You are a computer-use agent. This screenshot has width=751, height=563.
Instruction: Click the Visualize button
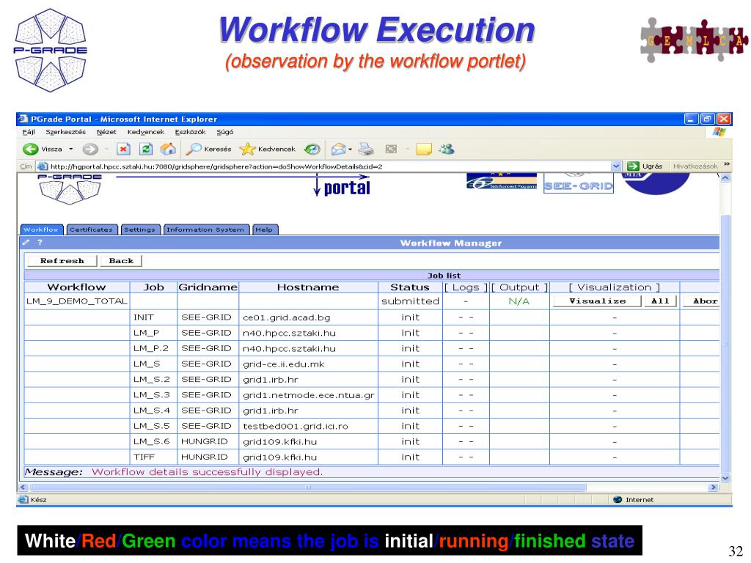click(597, 301)
